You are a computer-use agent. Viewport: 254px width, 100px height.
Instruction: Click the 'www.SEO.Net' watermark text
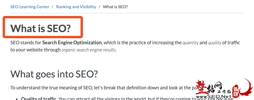tap(214, 97)
